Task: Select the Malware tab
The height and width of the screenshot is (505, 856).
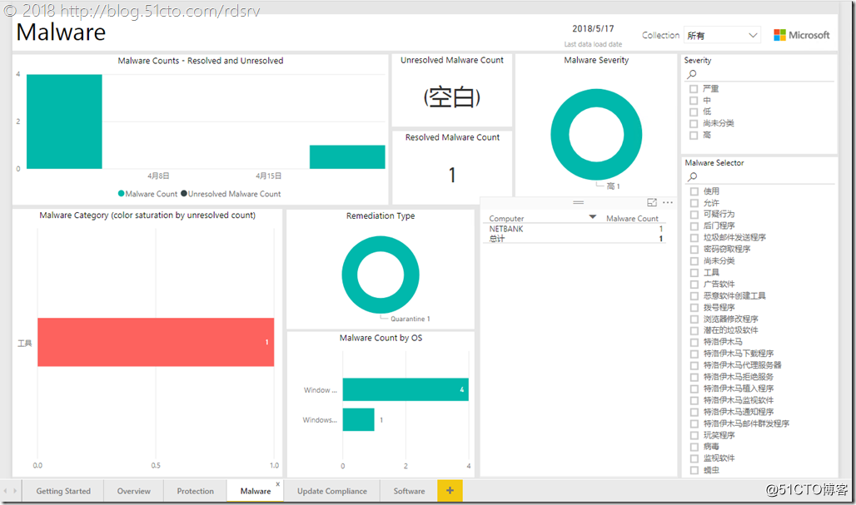Action: pyautogui.click(x=256, y=491)
